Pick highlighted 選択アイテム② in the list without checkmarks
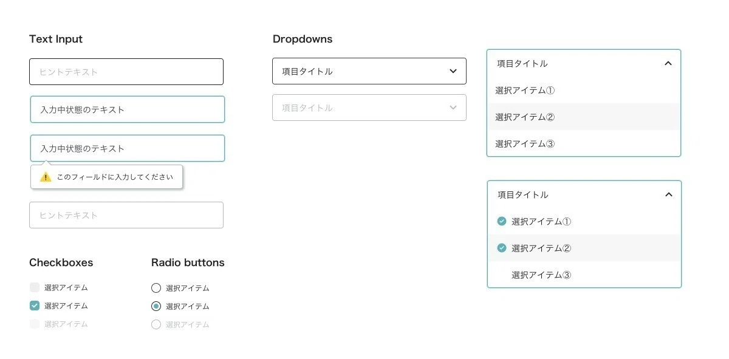 pos(584,117)
